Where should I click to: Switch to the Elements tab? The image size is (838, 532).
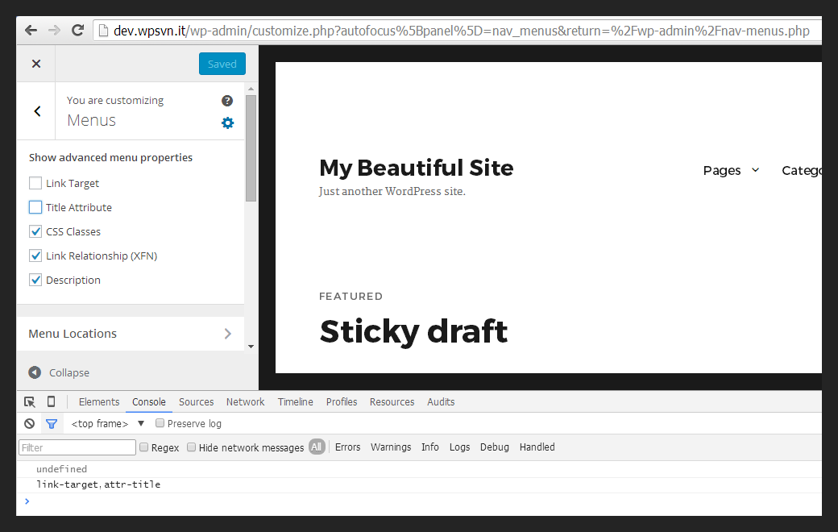pos(99,402)
